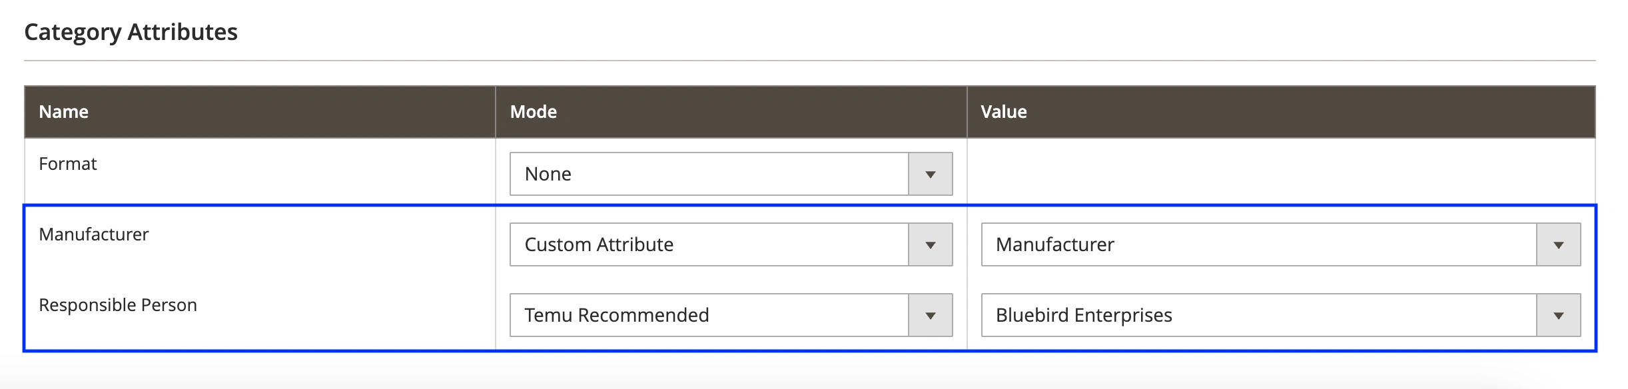
Task: Open the Temu Recommended mode select
Action: pyautogui.click(x=709, y=315)
